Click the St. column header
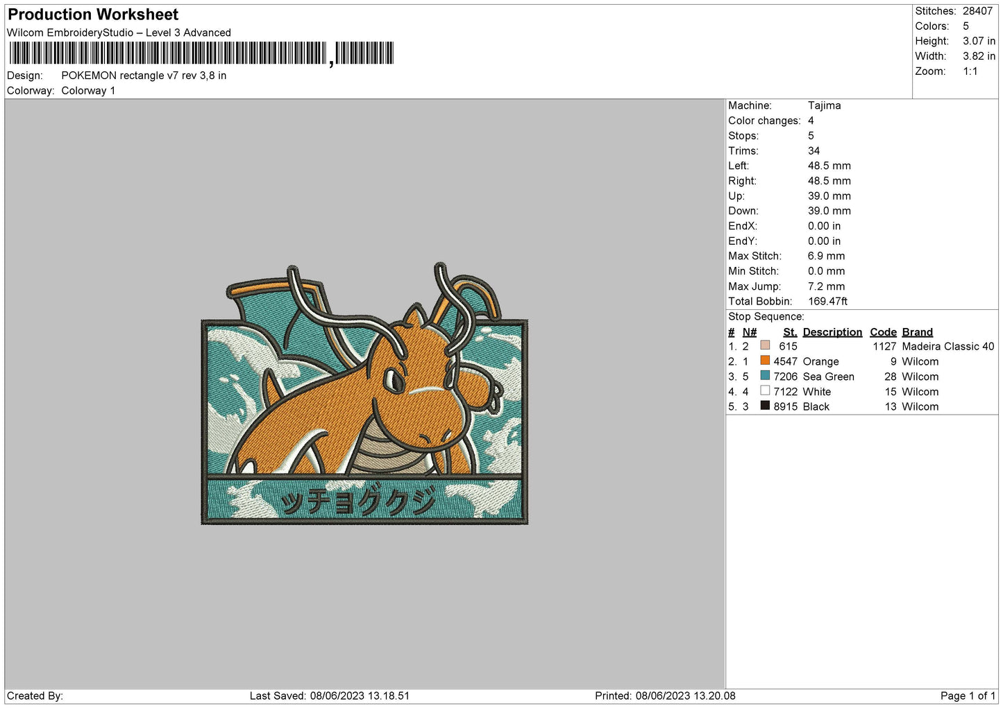This screenshot has width=1003, height=708. pyautogui.click(x=789, y=332)
